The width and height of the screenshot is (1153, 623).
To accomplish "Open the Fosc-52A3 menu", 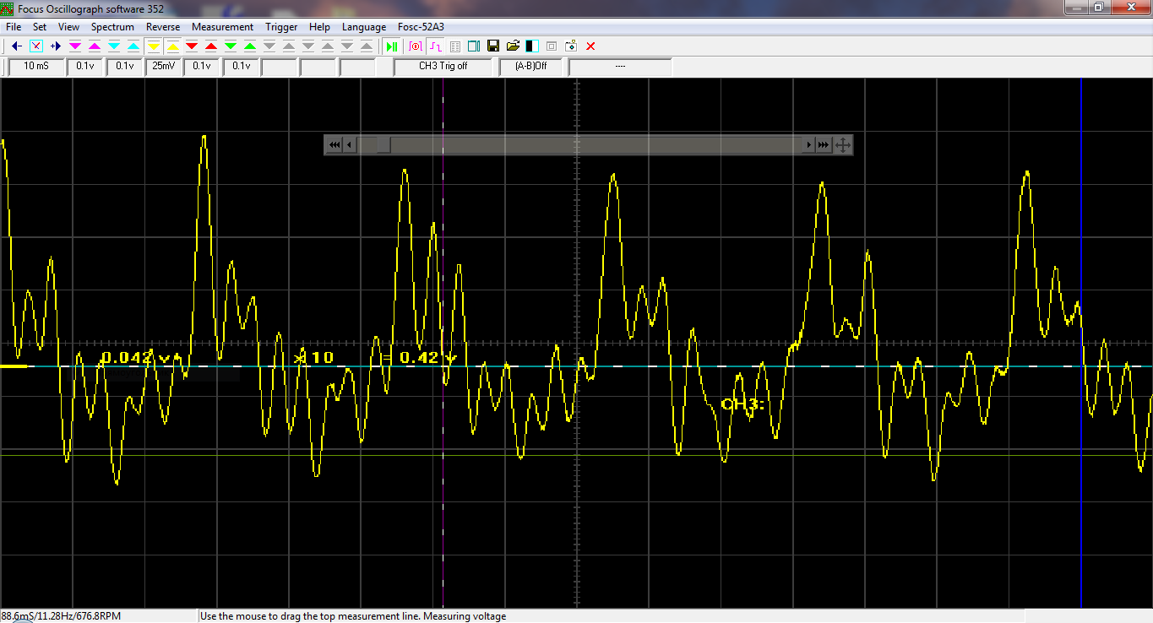I will click(x=421, y=27).
